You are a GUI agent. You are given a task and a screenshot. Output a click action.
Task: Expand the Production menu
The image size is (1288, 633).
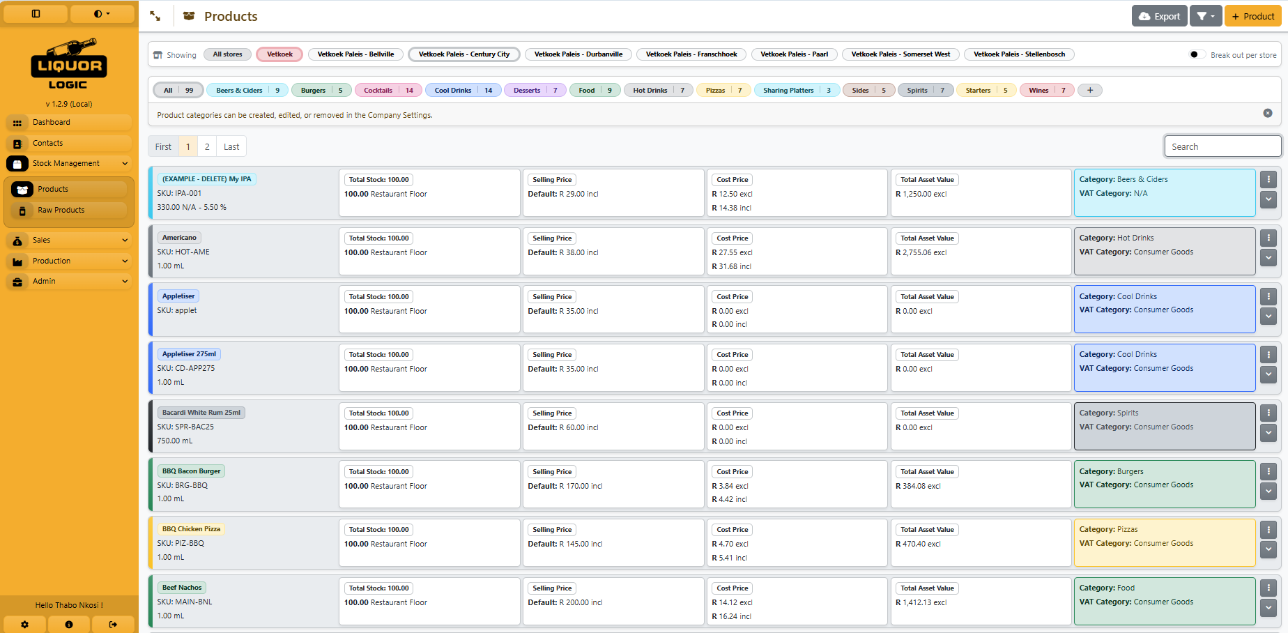pyautogui.click(x=68, y=261)
